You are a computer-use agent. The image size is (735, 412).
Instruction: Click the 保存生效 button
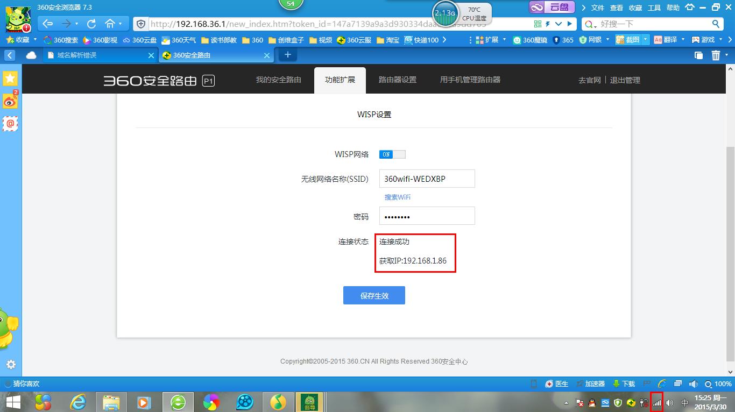[374, 295]
